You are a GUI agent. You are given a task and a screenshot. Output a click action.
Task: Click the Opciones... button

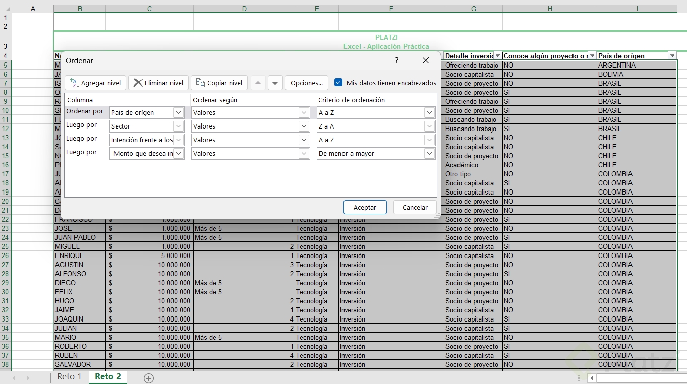306,83
